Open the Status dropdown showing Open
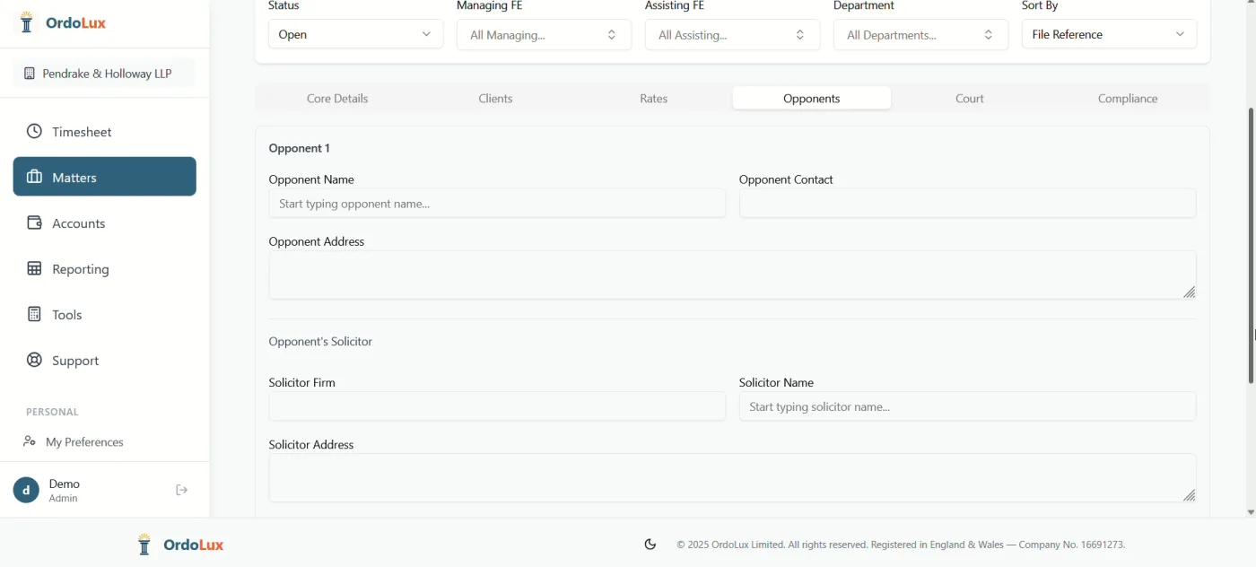Viewport: 1256px width, 567px height. tap(355, 35)
